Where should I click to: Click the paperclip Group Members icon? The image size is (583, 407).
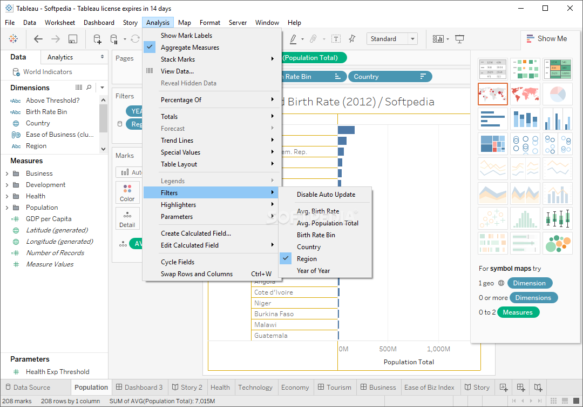(313, 39)
